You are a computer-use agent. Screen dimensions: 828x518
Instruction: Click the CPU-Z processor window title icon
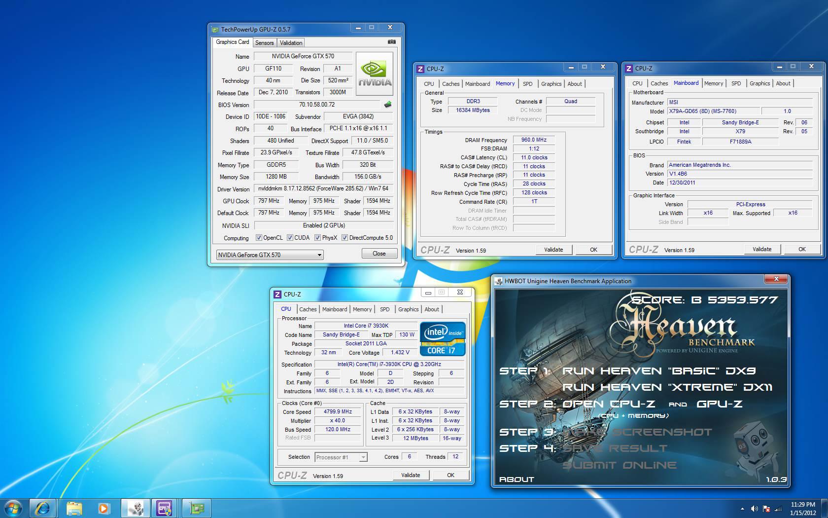pos(277,294)
